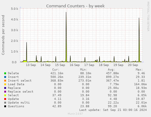Viewport: 151px width, 117px height.
Task: Click the '15 Sep' x-axis label
Action: (x=60, y=65)
